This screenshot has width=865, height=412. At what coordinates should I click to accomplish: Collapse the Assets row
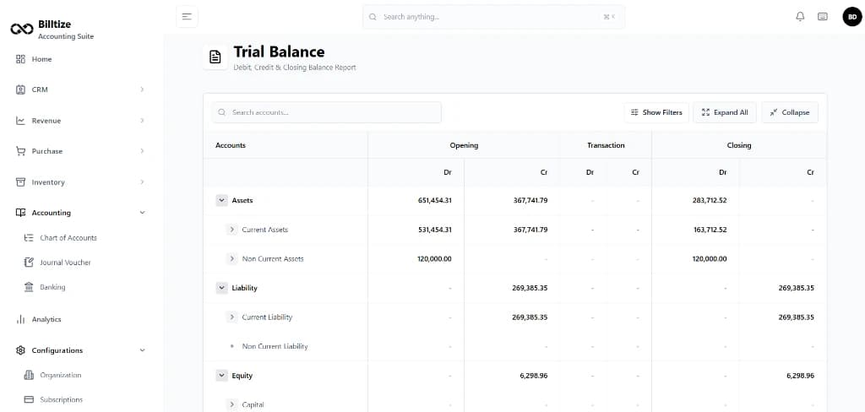pos(222,200)
